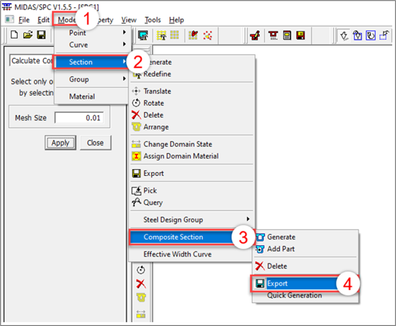This screenshot has width=396, height=326.
Task: Click the red save disk icon in right toolbar
Action: click(x=301, y=35)
